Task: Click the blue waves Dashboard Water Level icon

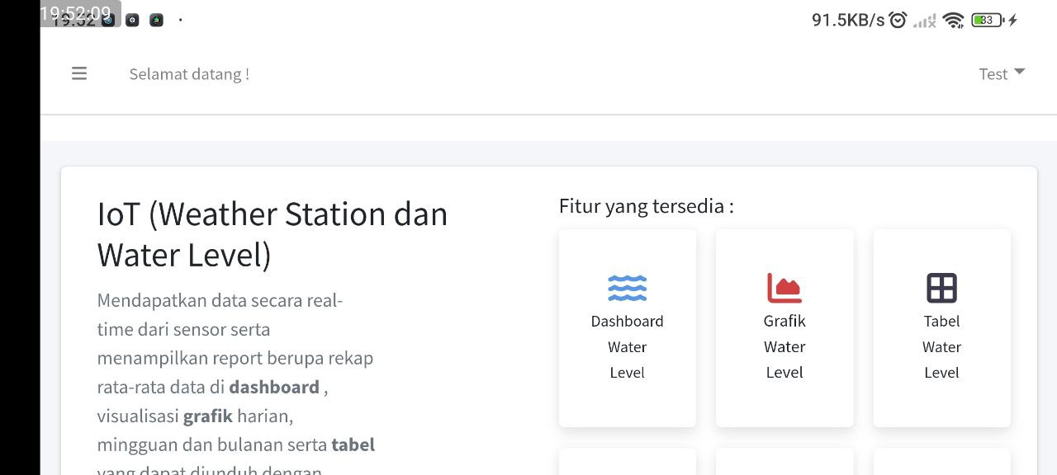Action: click(628, 288)
